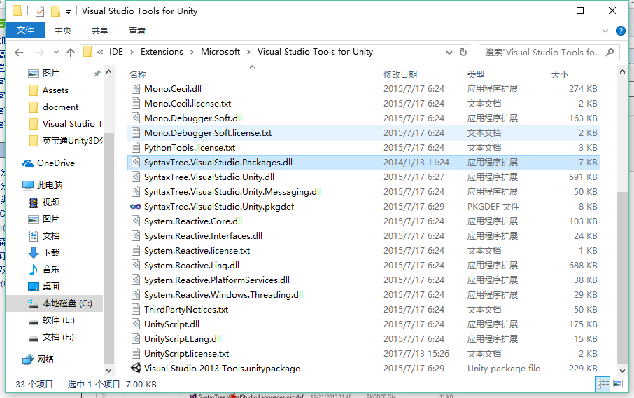Select 文档 (F:) drive

(x=58, y=337)
